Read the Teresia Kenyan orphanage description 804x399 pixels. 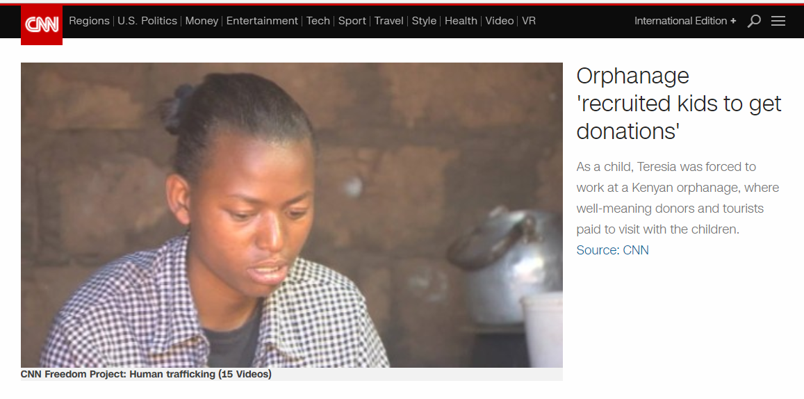678,199
